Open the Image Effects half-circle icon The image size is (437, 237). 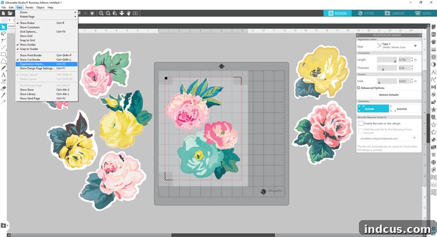[434, 64]
